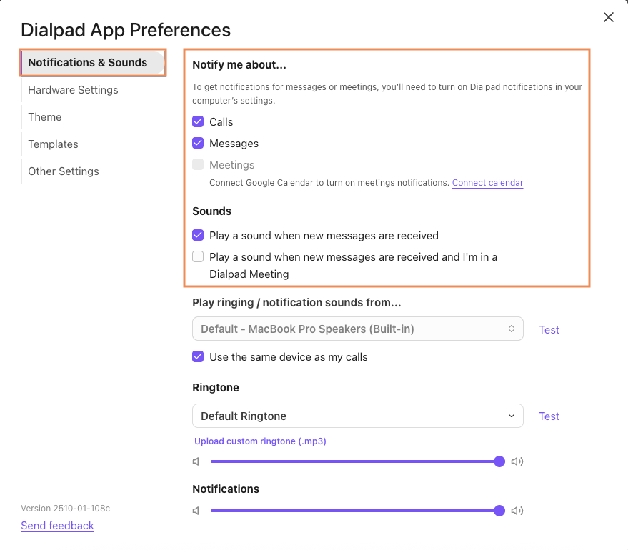This screenshot has width=628, height=550.
Task: Click the Connect calendar link
Action: pos(487,183)
